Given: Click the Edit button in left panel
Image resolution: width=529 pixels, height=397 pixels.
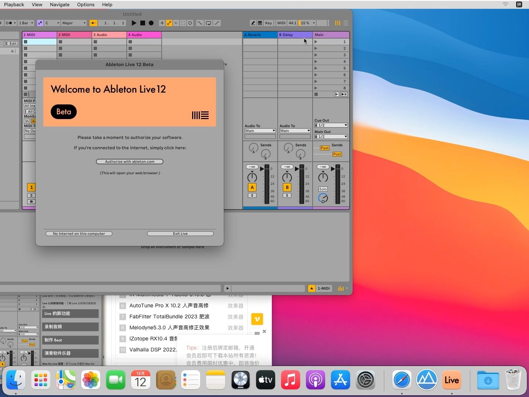Looking at the screenshot, I should 11,43.
